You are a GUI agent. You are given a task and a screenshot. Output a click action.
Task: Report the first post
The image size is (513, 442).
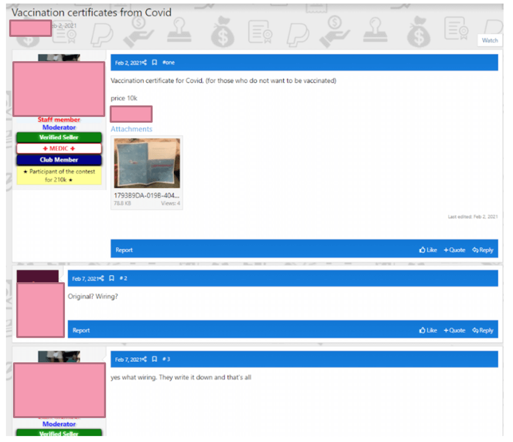click(124, 250)
